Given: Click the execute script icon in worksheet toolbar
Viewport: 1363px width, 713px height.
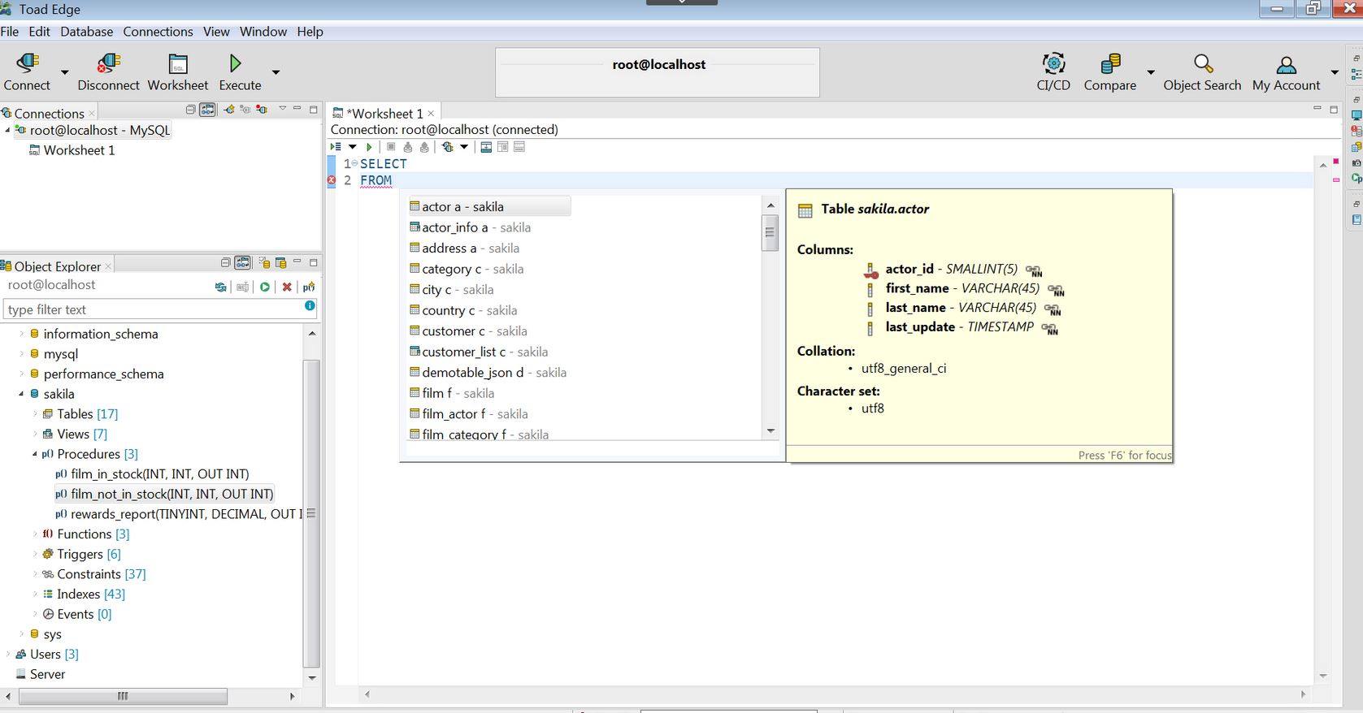Looking at the screenshot, I should coord(336,147).
